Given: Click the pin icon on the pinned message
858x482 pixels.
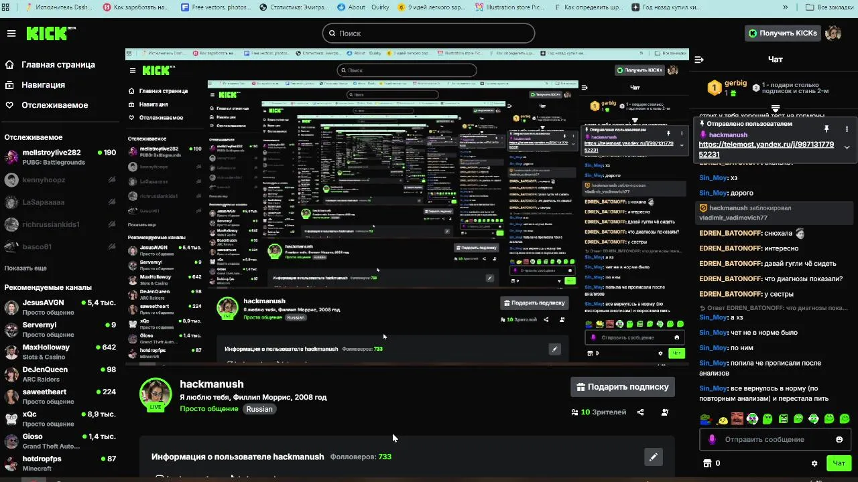Looking at the screenshot, I should (x=826, y=129).
